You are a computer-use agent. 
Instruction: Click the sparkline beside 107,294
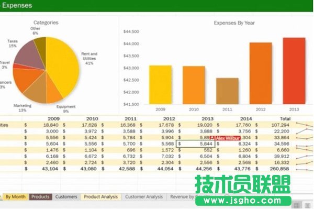[x=305, y=125]
